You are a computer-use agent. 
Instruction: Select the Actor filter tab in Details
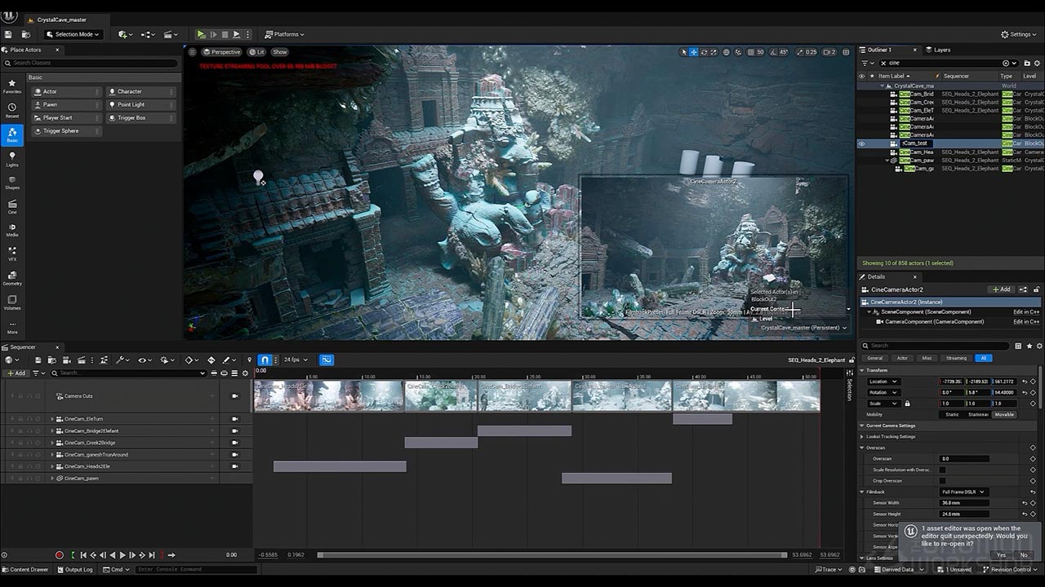(902, 358)
